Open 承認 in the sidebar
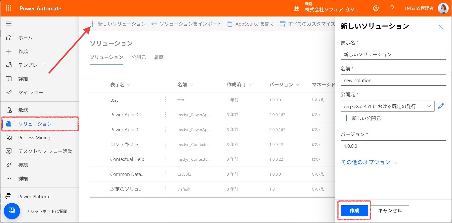452x223 pixels. [23, 110]
